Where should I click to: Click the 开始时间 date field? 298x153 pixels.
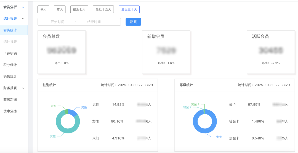(x=57, y=22)
